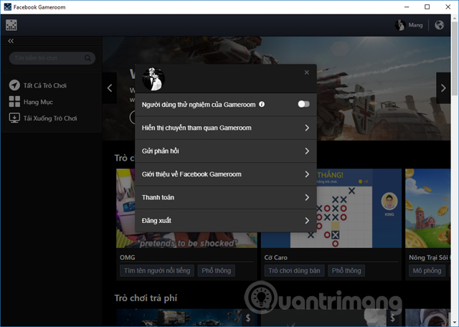Screen dimensions: 459x327
Task: Open the globe notifications icon
Action: click(439, 25)
